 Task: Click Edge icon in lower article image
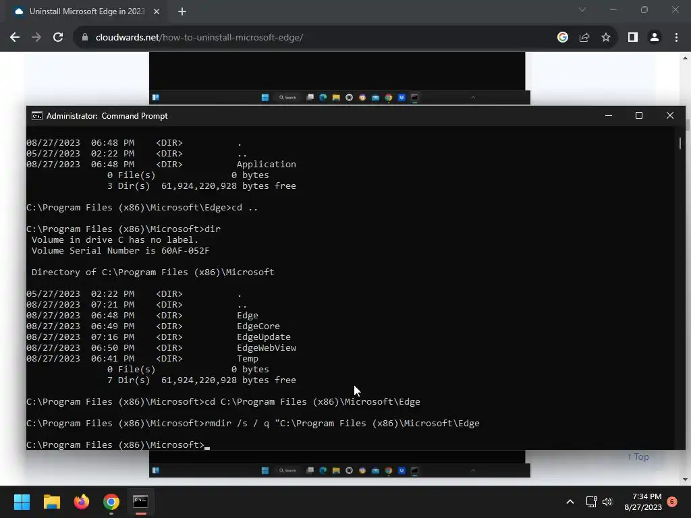pyautogui.click(x=323, y=470)
